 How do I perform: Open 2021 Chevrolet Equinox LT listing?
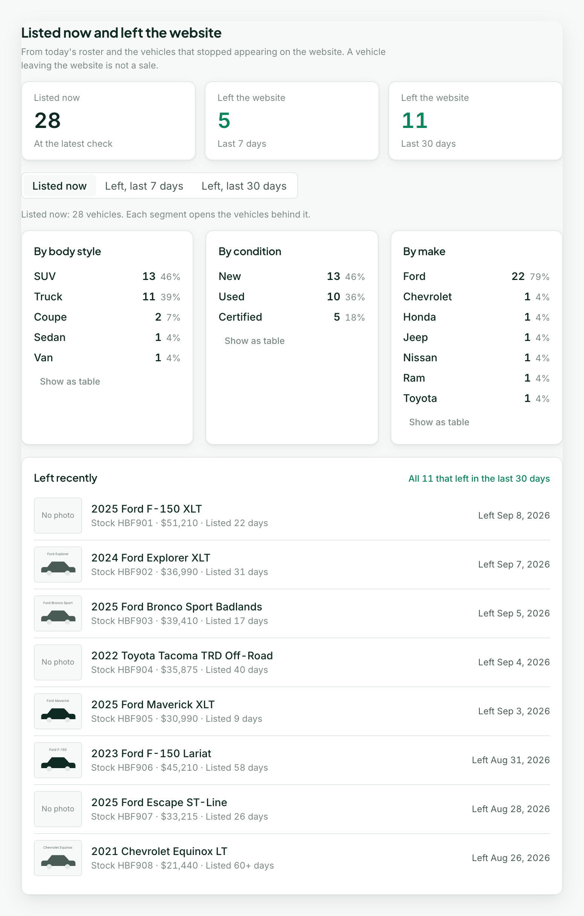pos(292,858)
